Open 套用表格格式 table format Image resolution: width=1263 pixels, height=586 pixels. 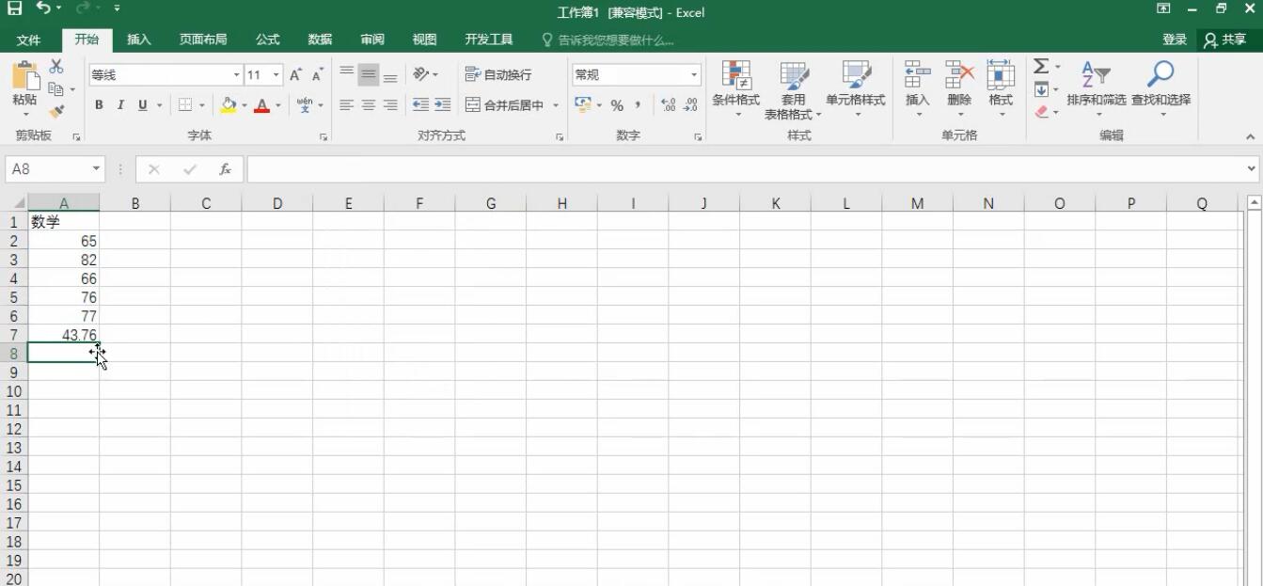[793, 89]
